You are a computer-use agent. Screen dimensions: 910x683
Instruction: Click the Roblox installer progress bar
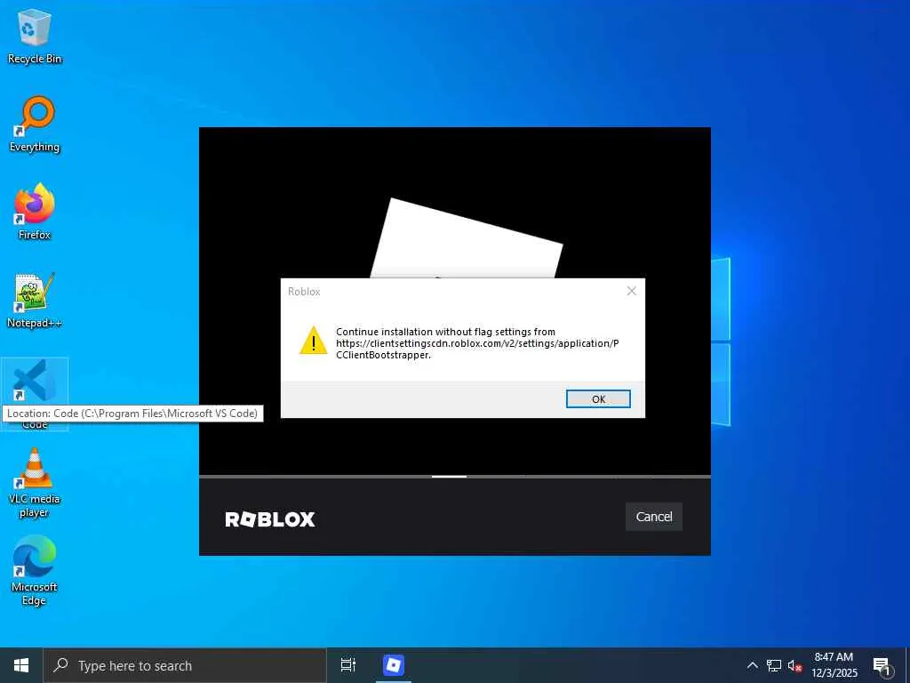pos(454,477)
